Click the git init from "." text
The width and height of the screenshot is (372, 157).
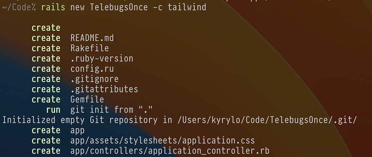(111, 110)
